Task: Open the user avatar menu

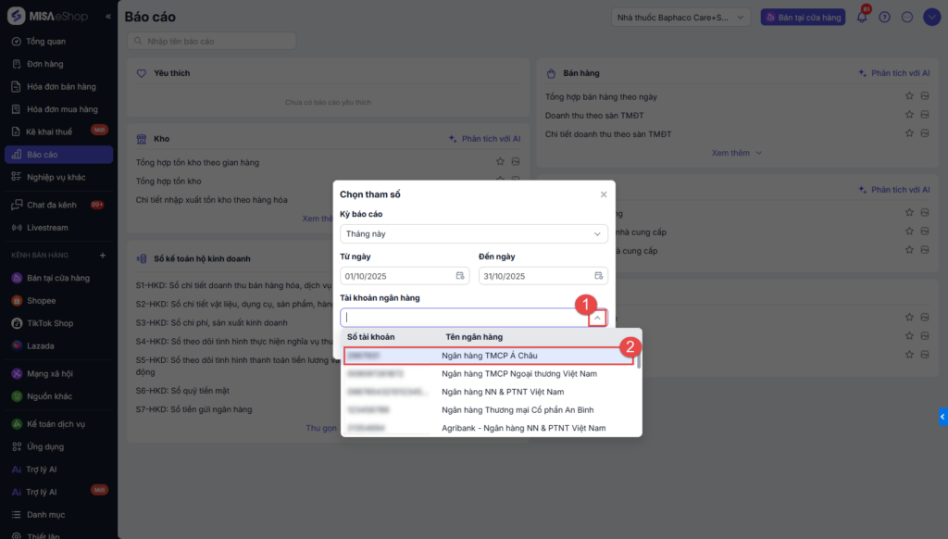Action: click(x=931, y=17)
